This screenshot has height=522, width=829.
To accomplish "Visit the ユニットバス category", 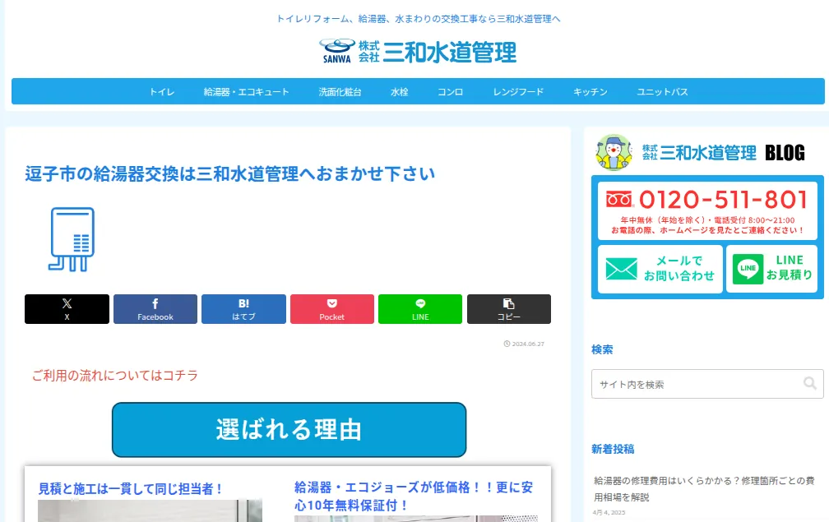I will pyautogui.click(x=663, y=92).
